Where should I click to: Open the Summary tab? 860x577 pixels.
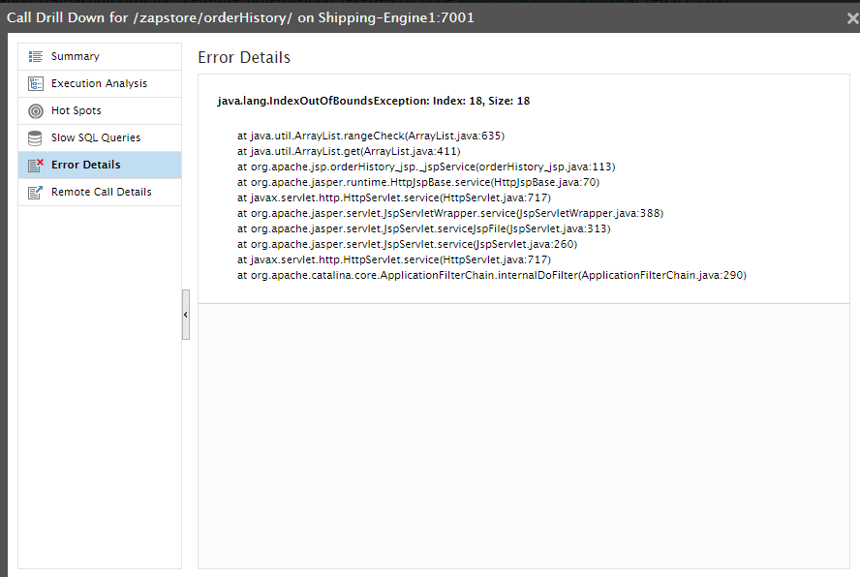click(x=100, y=56)
